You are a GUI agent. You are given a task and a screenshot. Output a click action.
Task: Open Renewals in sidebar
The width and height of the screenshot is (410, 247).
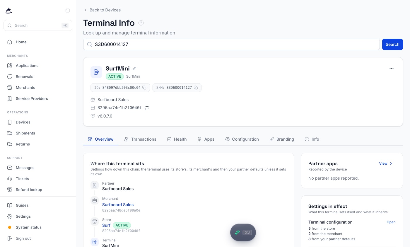tap(38, 76)
